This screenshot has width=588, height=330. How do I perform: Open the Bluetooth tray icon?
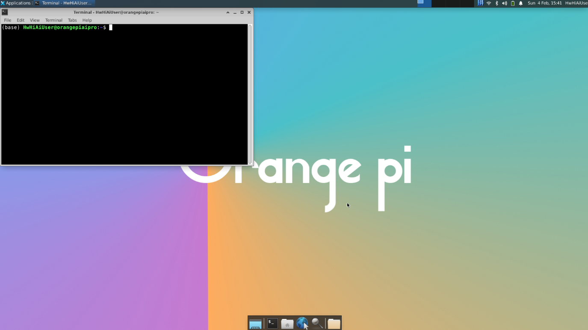496,3
